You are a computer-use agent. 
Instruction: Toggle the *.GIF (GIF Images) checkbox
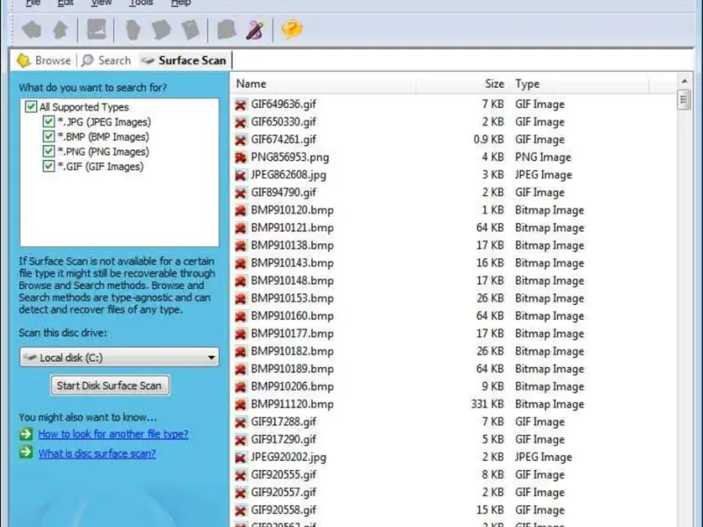click(x=48, y=166)
